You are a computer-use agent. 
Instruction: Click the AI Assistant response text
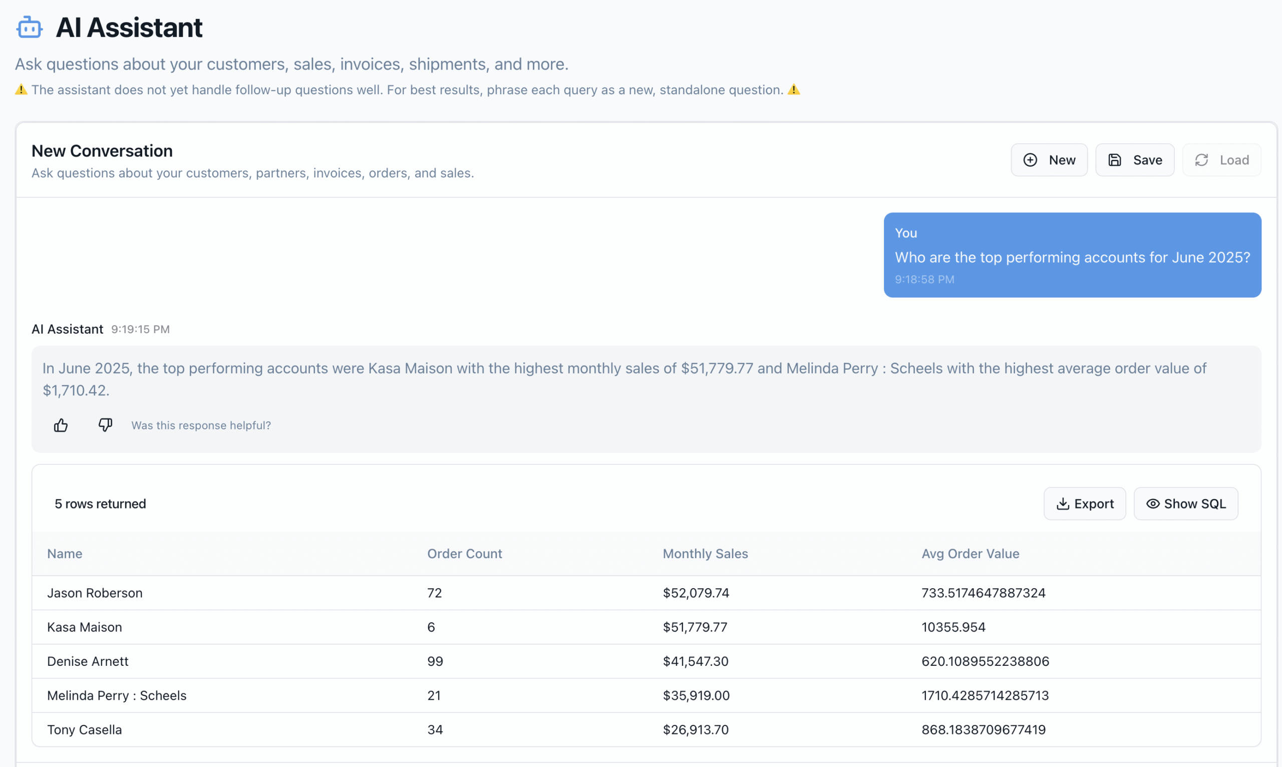click(624, 379)
